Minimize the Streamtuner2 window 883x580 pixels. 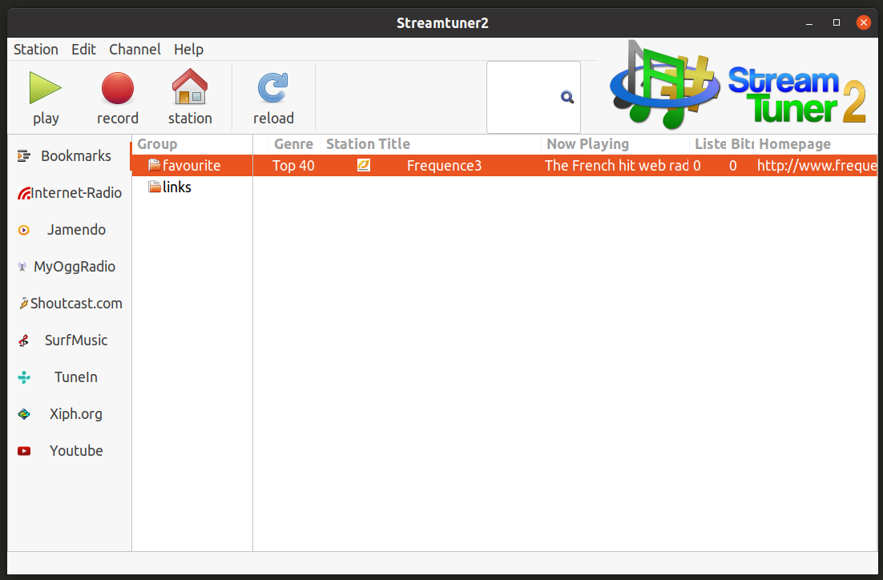[809, 23]
